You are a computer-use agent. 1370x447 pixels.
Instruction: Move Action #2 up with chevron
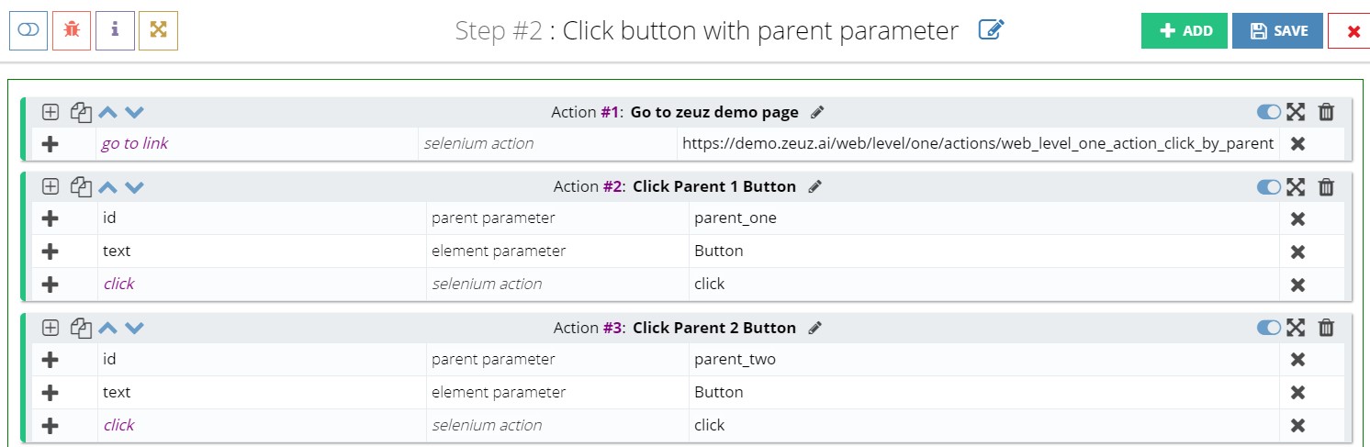(107, 187)
